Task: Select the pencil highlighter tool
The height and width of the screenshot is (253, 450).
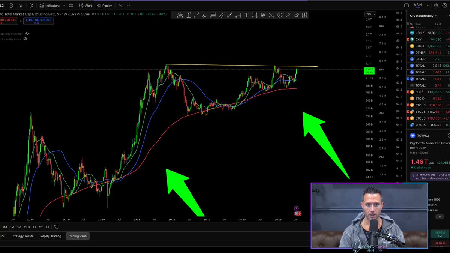Action: point(288,15)
